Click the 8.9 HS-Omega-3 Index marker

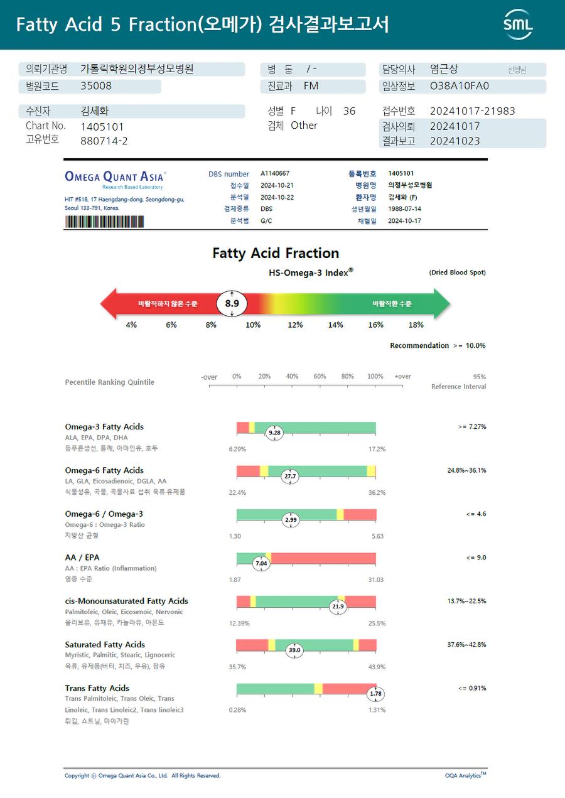[x=232, y=304]
